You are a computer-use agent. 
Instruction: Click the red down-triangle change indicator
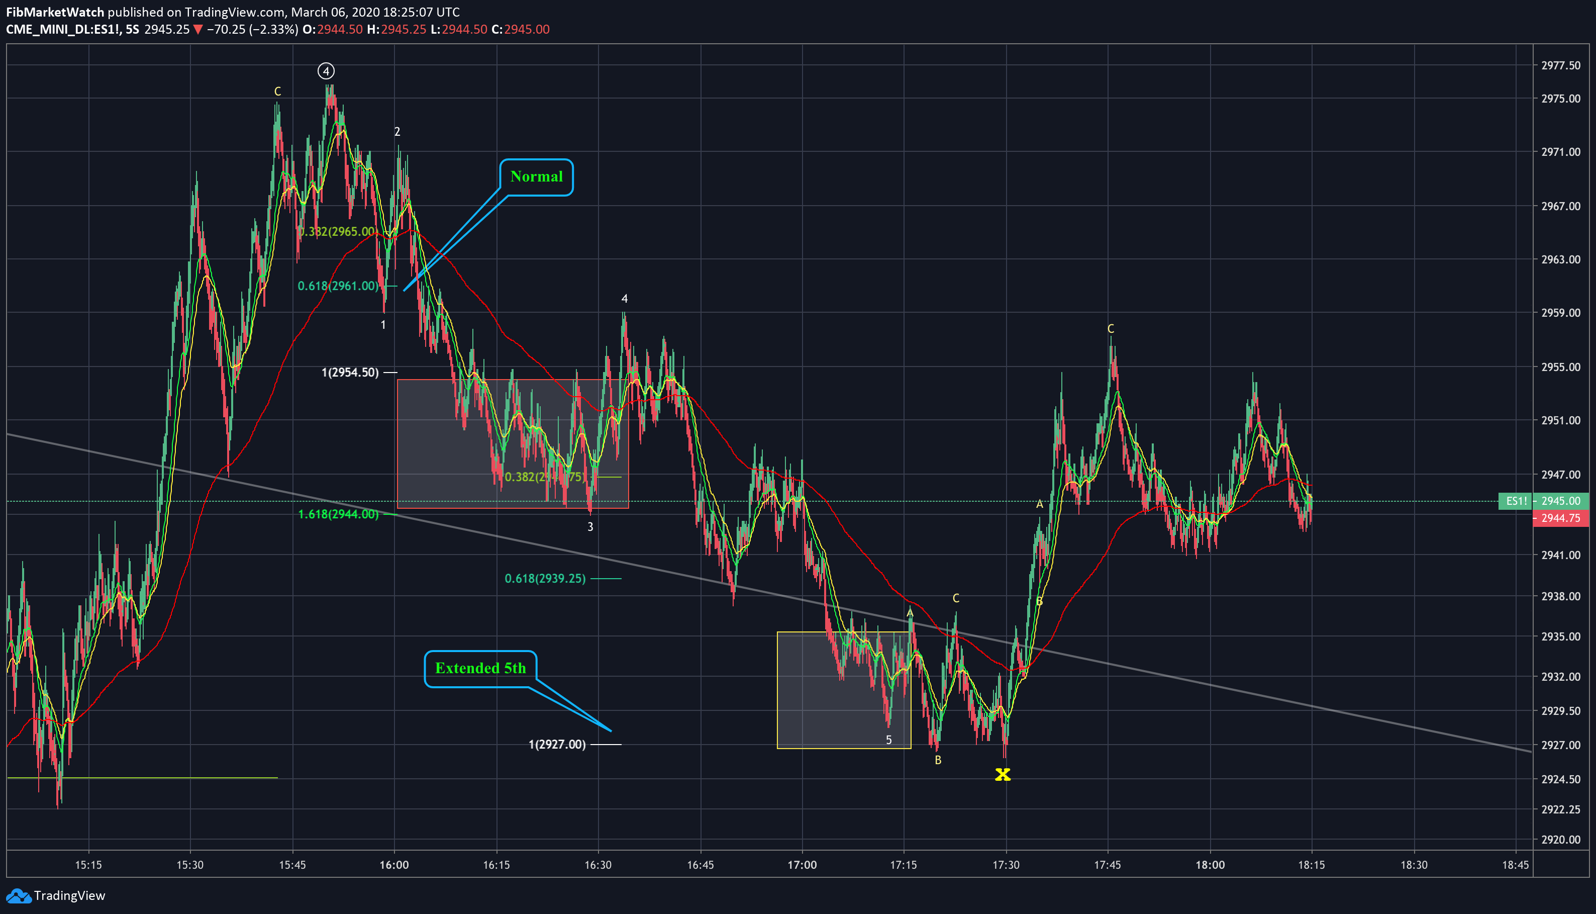pos(197,30)
